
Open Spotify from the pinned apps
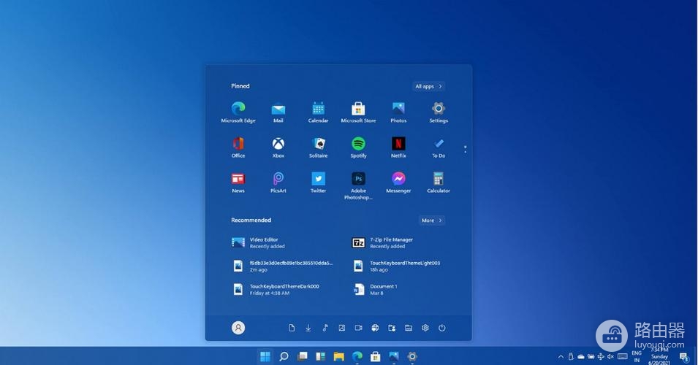point(358,144)
